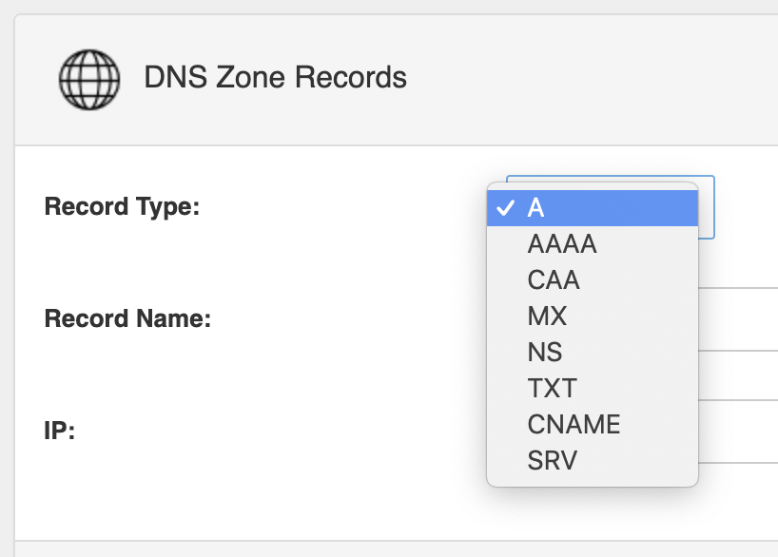
Task: Click the IP label
Action: pos(60,431)
